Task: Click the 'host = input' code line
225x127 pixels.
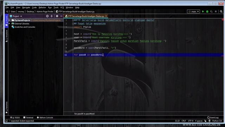Action: pos(103,34)
